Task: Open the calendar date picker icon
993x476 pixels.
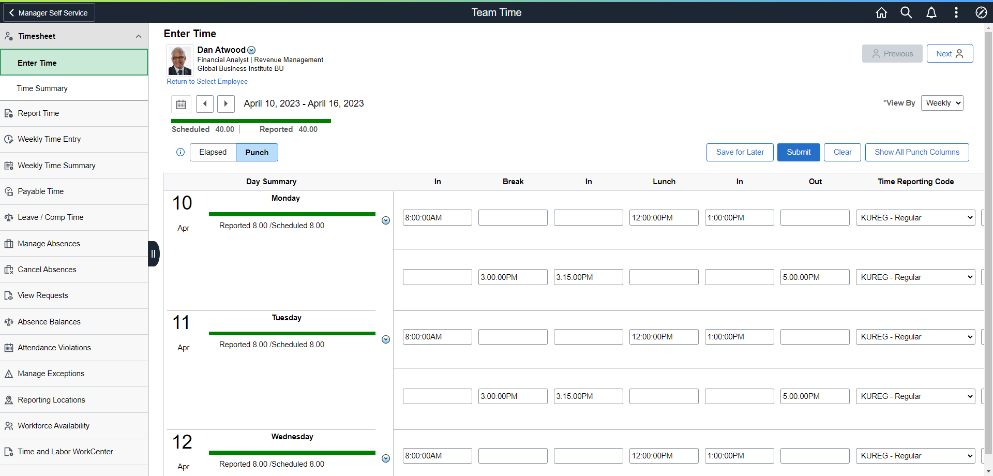Action: pos(181,104)
